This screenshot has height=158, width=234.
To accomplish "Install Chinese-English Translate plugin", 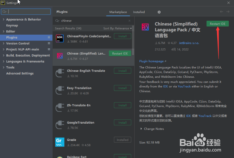I will pos(122,70).
